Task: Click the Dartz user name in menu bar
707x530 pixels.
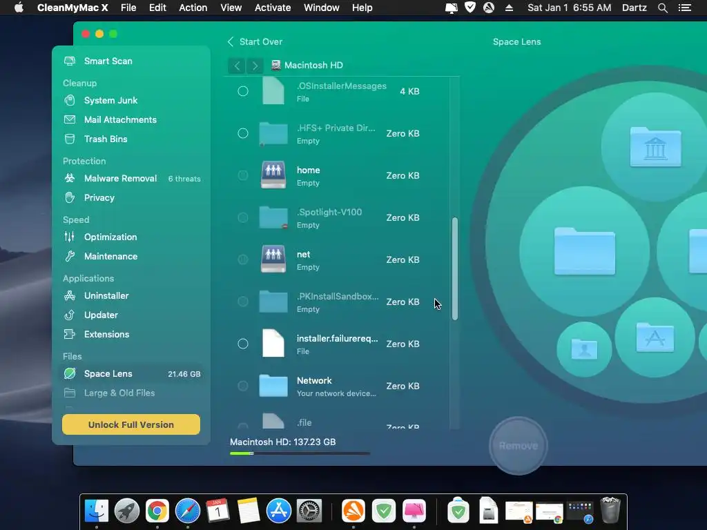Action: [x=635, y=8]
